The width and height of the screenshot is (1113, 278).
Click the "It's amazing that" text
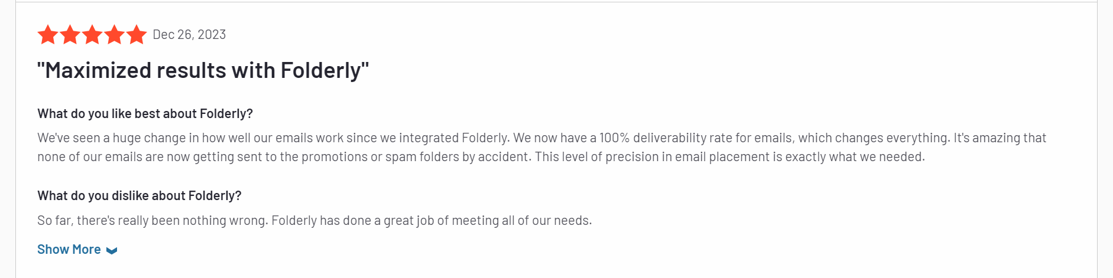pyautogui.click(x=1000, y=138)
